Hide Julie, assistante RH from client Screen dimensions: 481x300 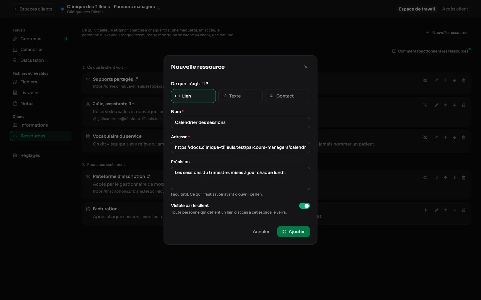tap(425, 105)
